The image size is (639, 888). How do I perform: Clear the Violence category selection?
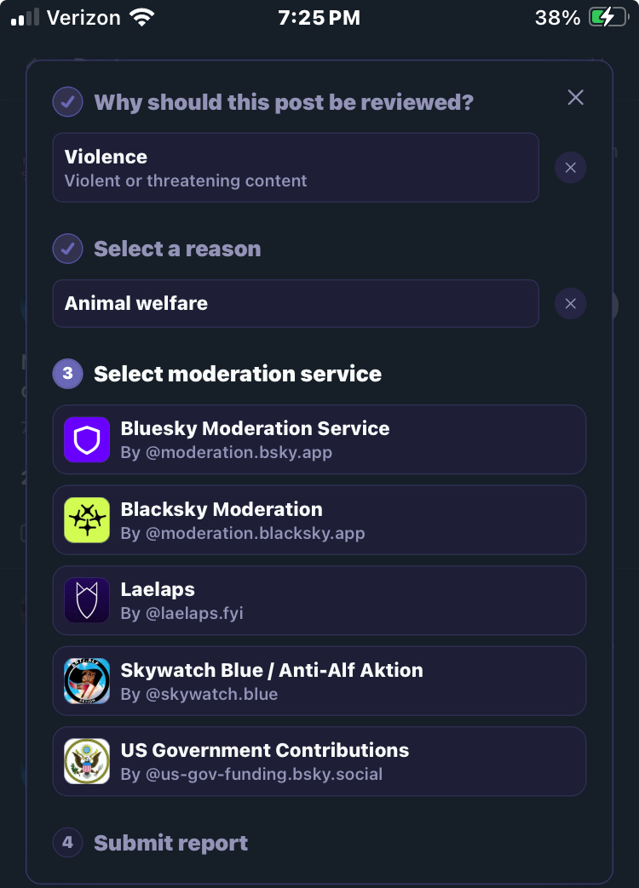tap(570, 168)
